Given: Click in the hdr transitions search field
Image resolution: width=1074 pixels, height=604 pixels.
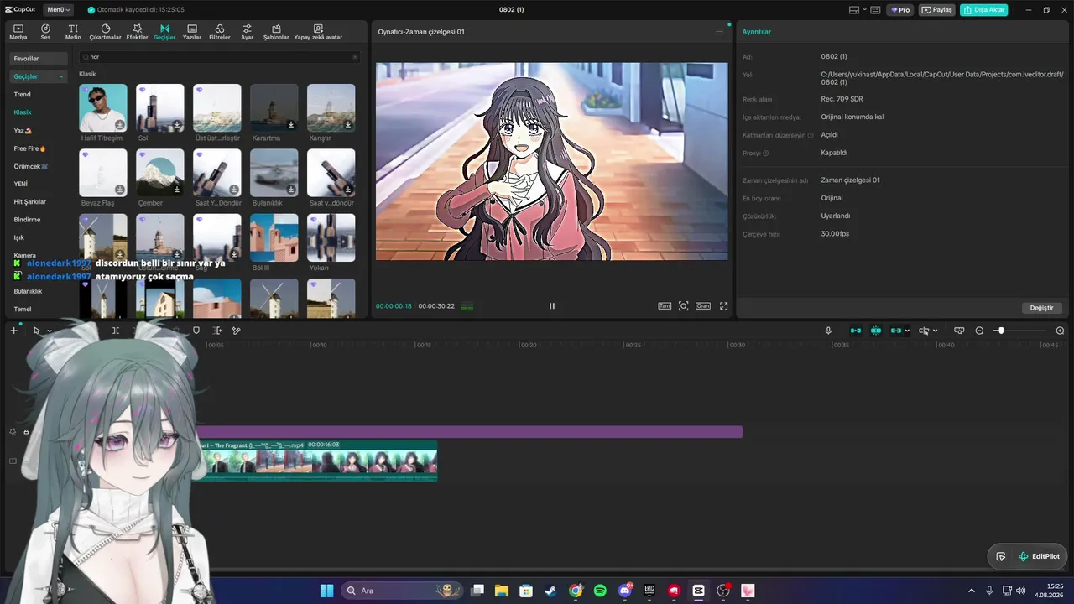Looking at the screenshot, I should (220, 57).
